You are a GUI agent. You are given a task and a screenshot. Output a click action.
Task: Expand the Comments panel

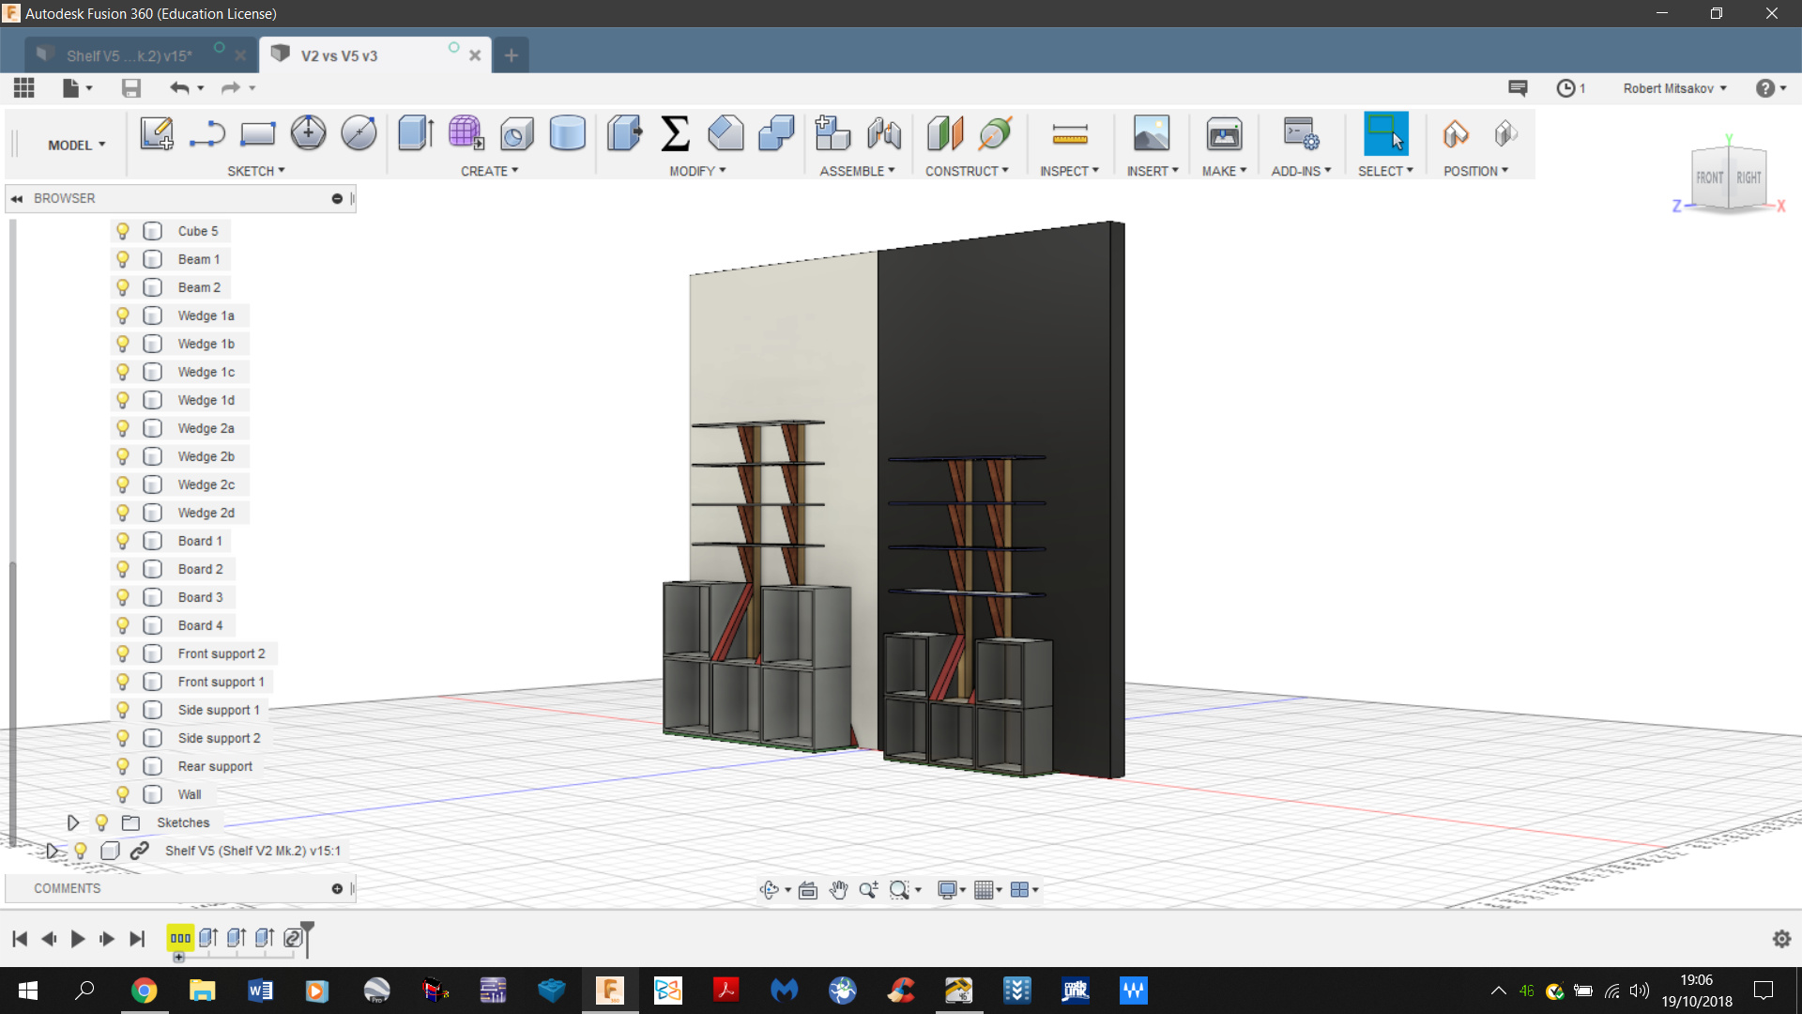pos(337,888)
